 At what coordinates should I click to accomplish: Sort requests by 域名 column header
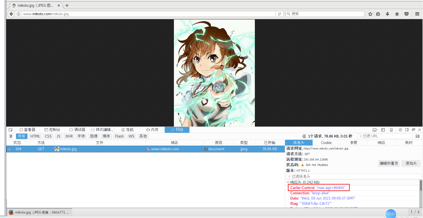[174, 143]
